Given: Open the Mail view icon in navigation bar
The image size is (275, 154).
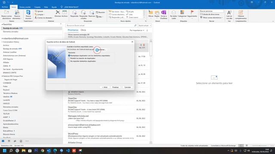Looking at the screenshot, I should (3, 141).
